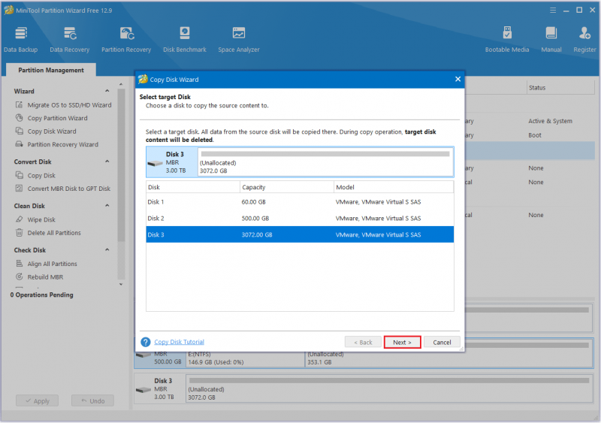Open the Data Backup tool
The width and height of the screenshot is (601, 423).
[21, 40]
